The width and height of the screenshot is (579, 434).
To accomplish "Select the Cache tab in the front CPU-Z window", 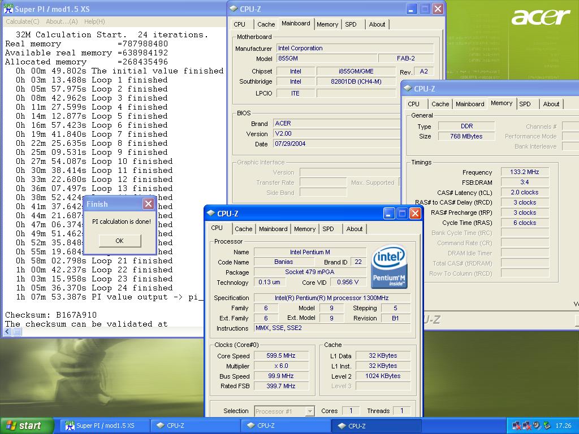I will [243, 229].
